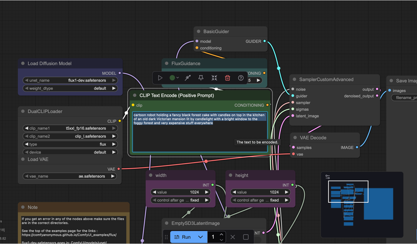Click noise input port on SamplerCustomAdvanced
The height and width of the screenshot is (244, 417).
(x=293, y=89)
